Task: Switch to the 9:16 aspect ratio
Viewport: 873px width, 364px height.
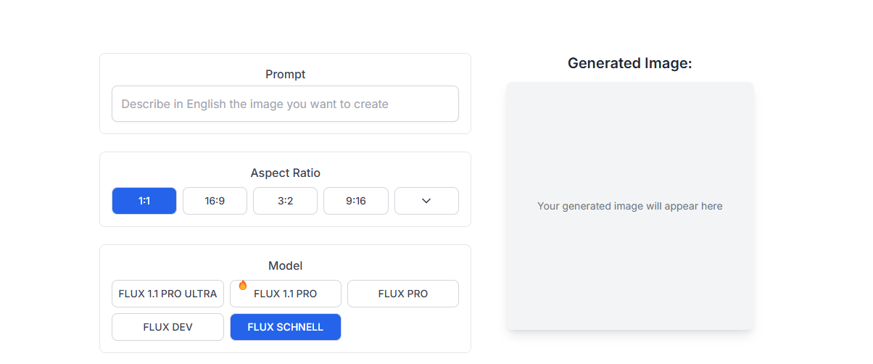Action: 356,201
